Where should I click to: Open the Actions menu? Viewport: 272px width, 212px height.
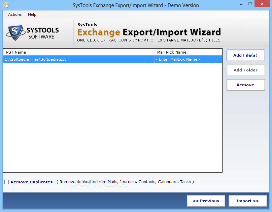15,14
